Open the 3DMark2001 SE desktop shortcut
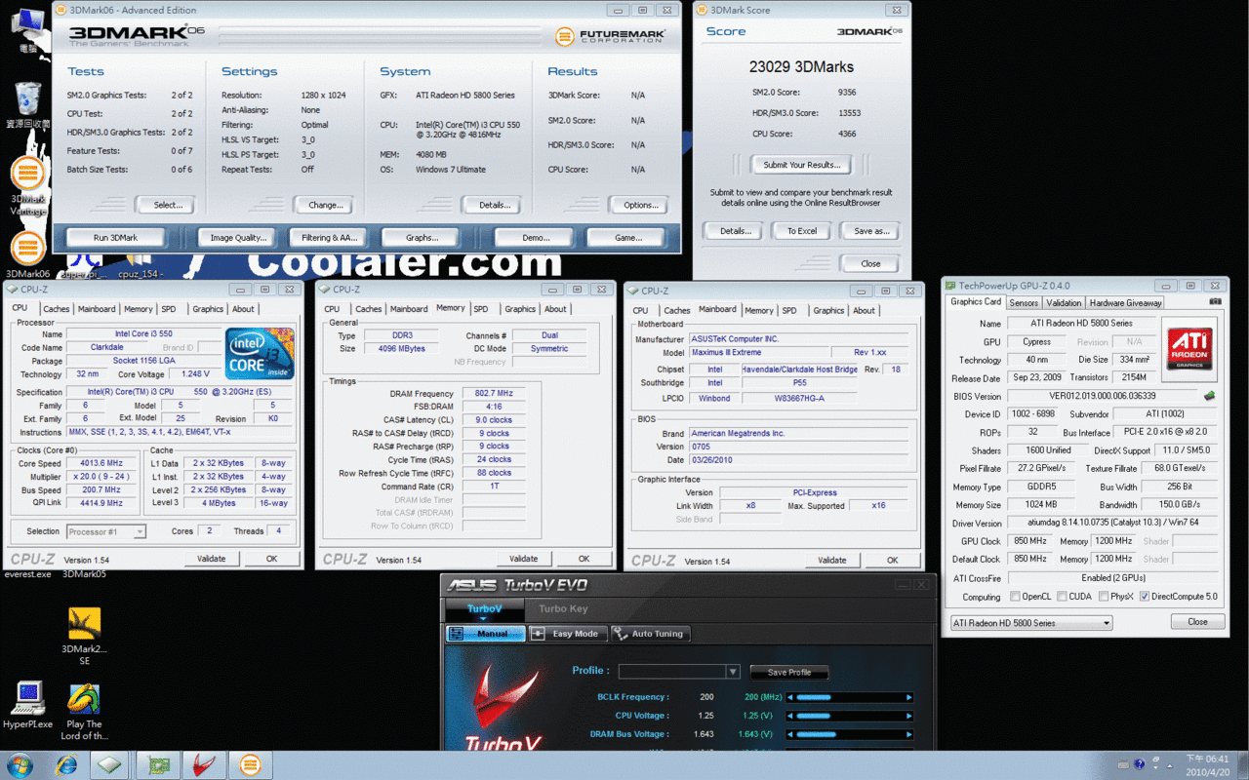1249x780 pixels. coord(85,636)
